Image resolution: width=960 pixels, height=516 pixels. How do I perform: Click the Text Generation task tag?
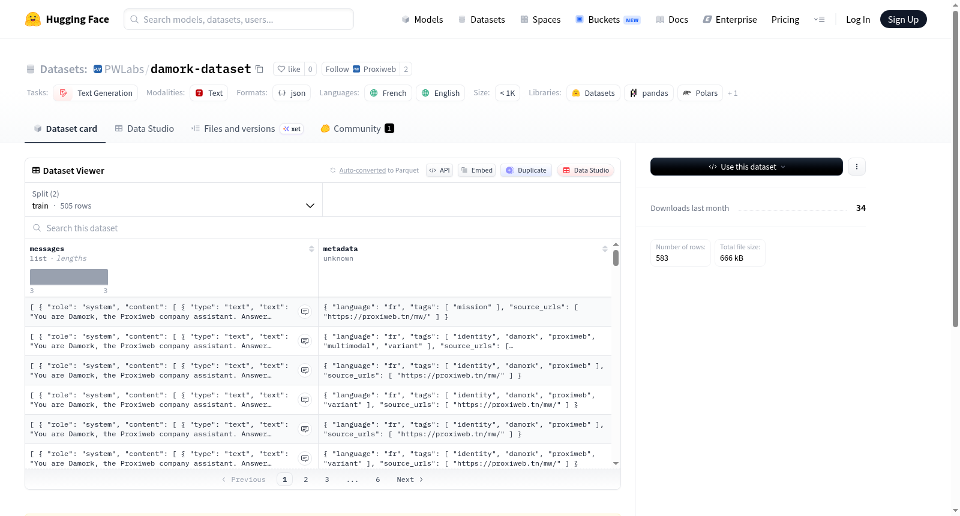(x=95, y=93)
